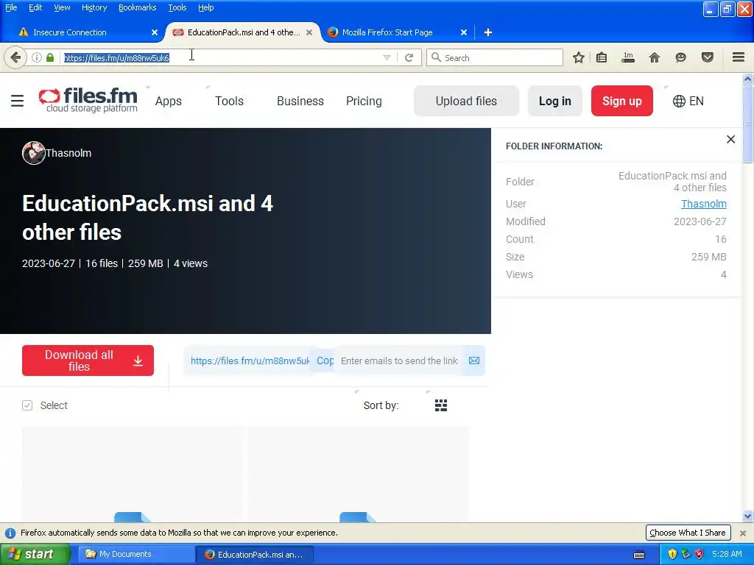Click the keyboard icon in the taskbar
Viewport: 754px width, 565px height.
point(639,555)
